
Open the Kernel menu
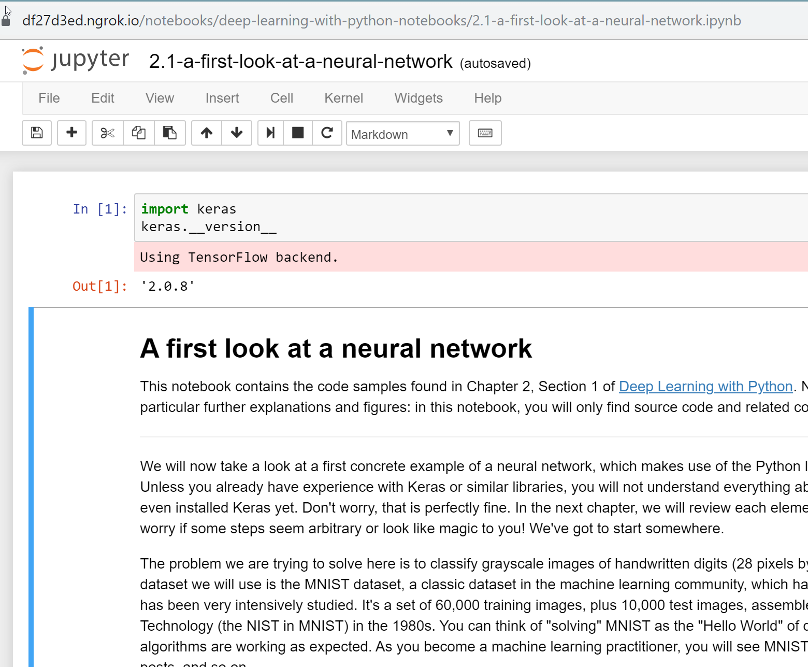(x=343, y=98)
